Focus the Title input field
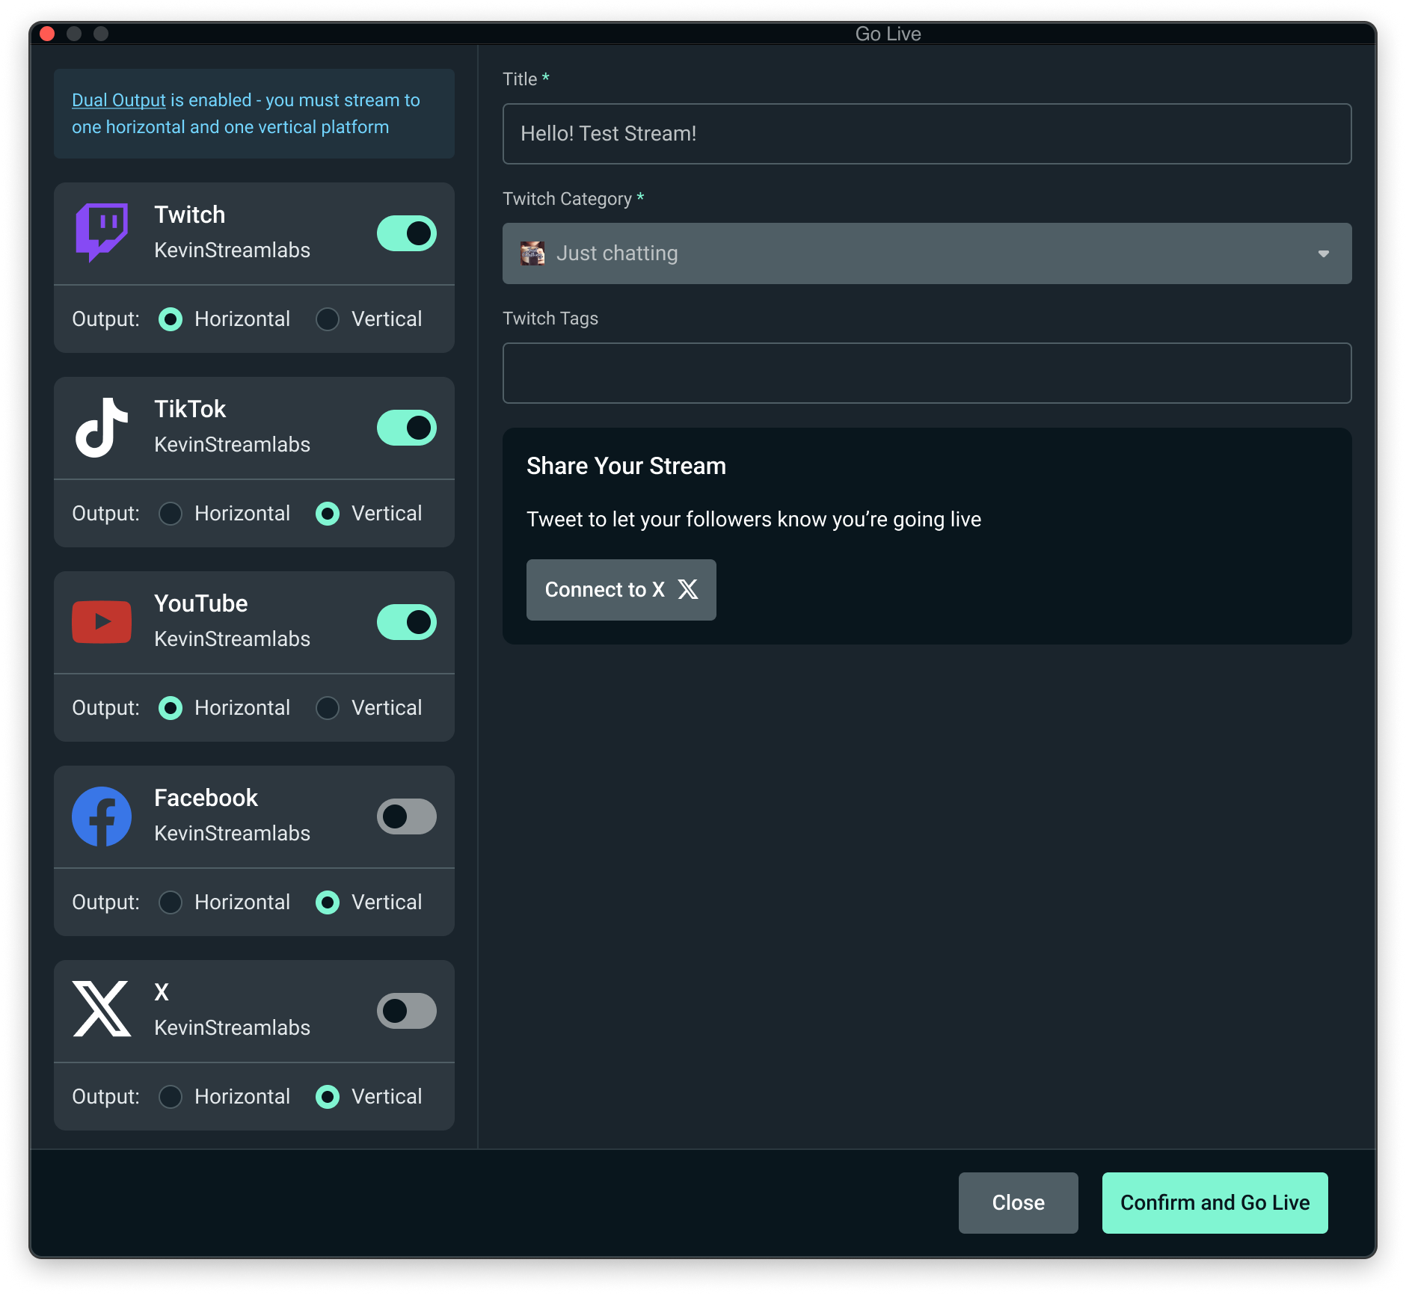The image size is (1406, 1295). click(x=927, y=134)
